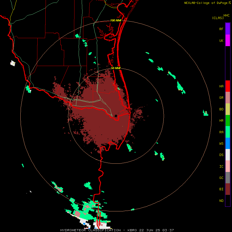Click the HR dark green legend swatch
This screenshot has height=232, width=232.
(228, 121)
